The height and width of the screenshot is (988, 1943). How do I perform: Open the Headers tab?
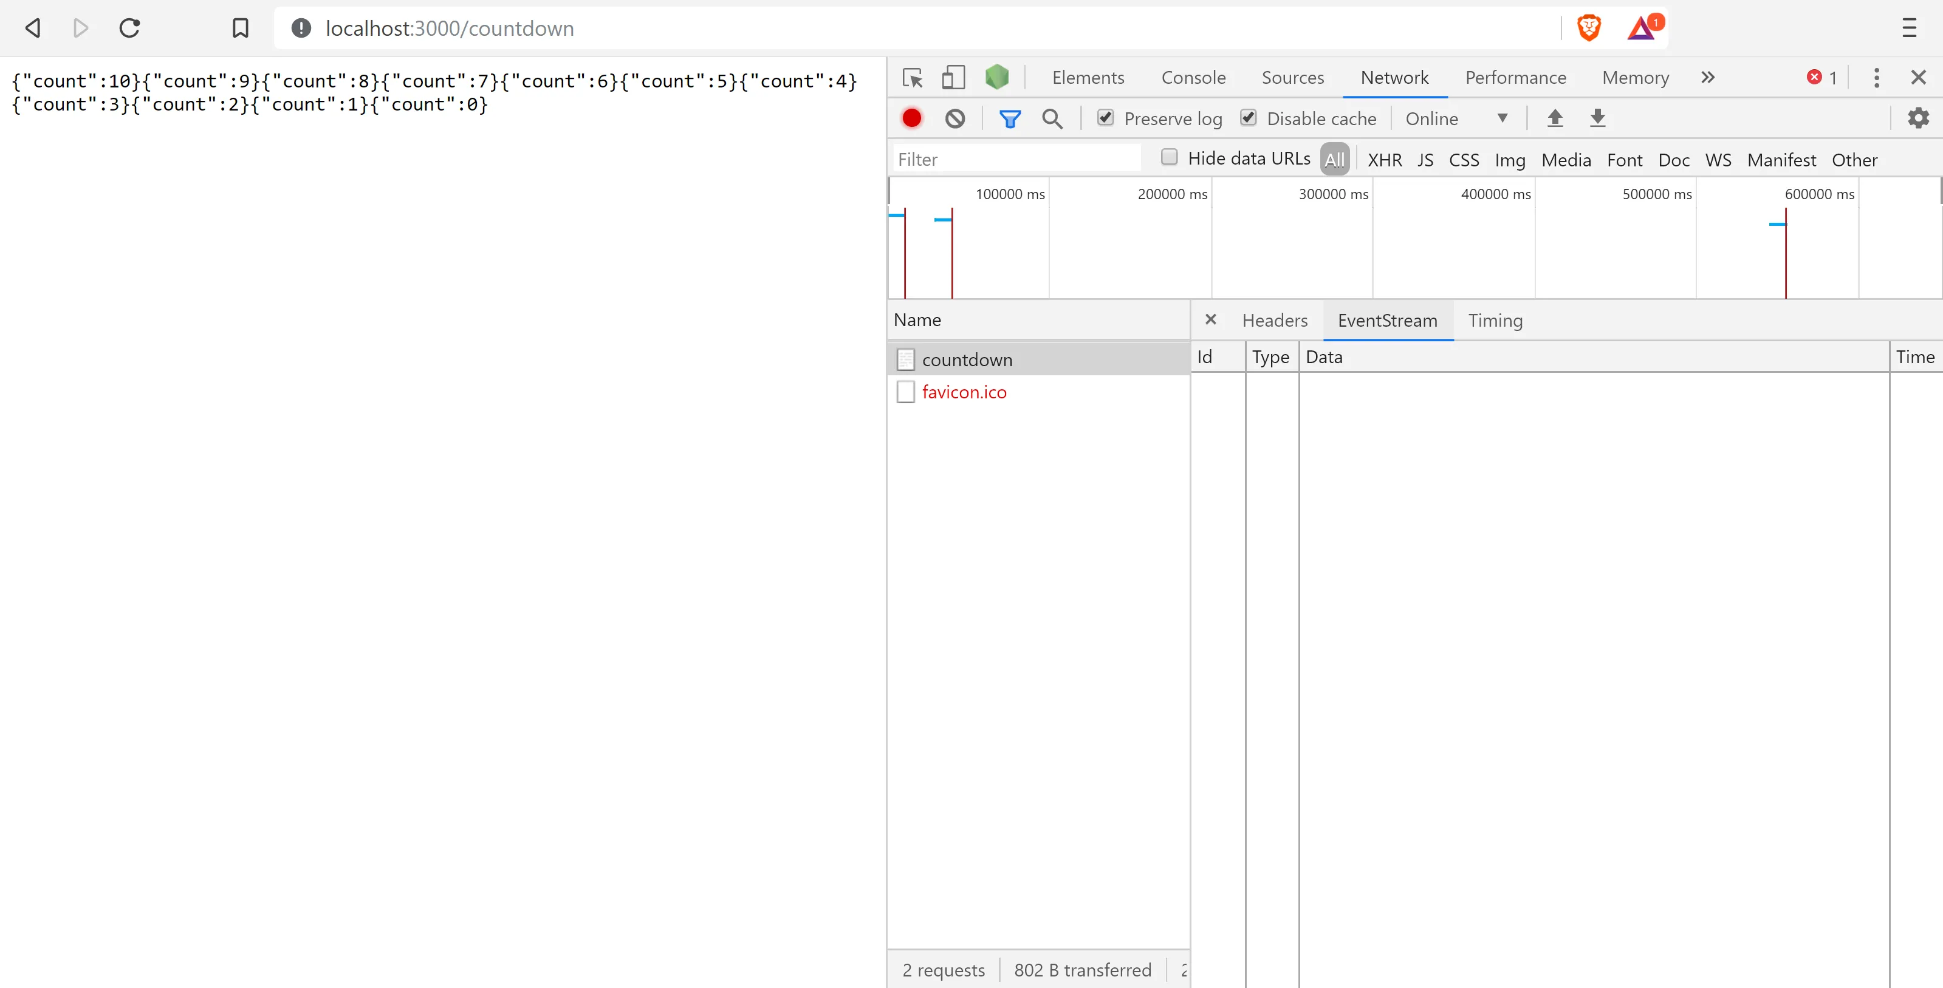point(1275,320)
